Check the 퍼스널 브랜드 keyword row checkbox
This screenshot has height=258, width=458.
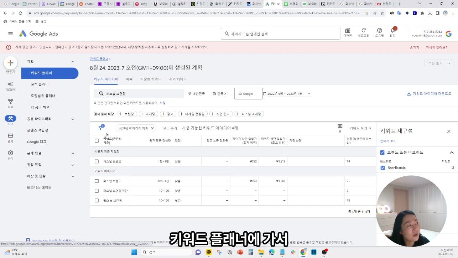[97, 181]
